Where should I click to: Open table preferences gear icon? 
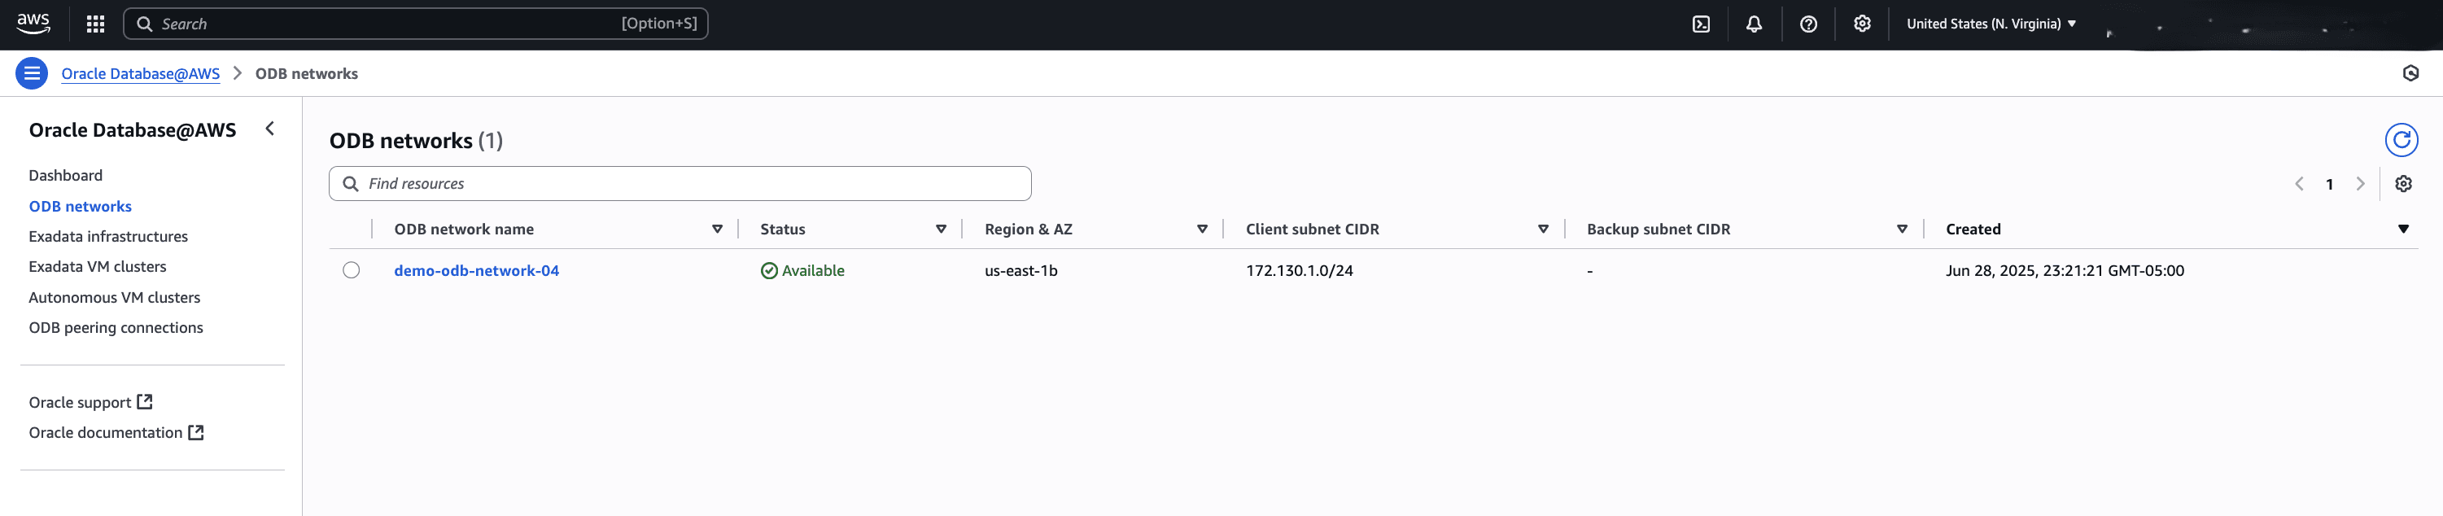(x=2402, y=184)
